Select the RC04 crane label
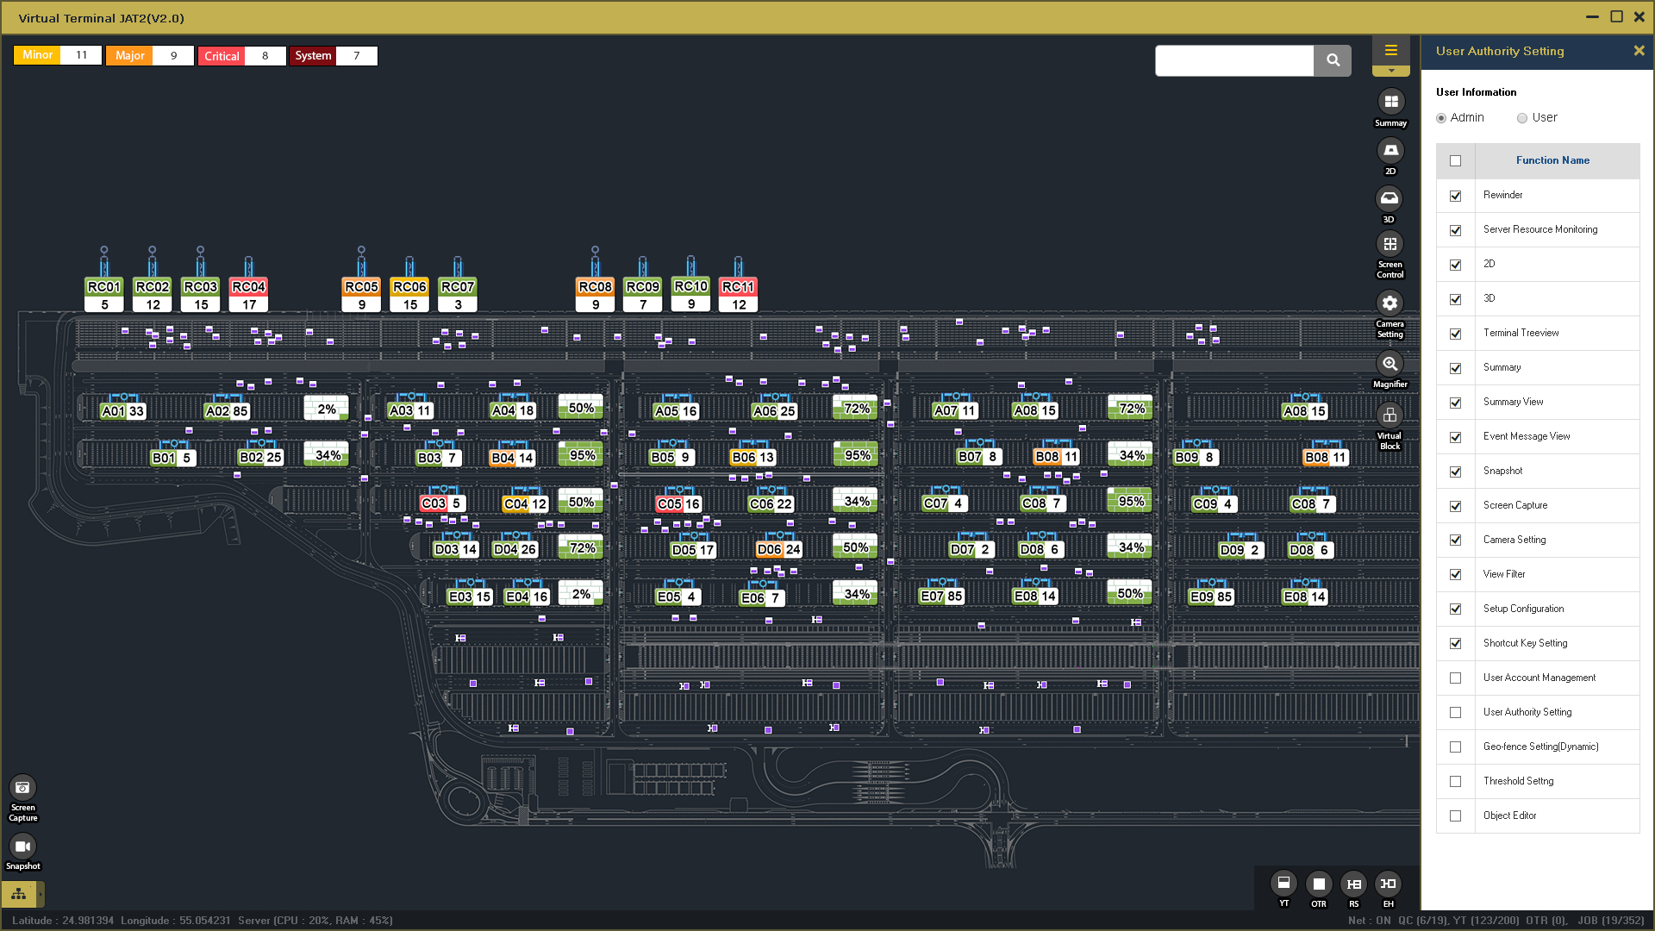Viewport: 1655px width, 931px height. coord(248,287)
